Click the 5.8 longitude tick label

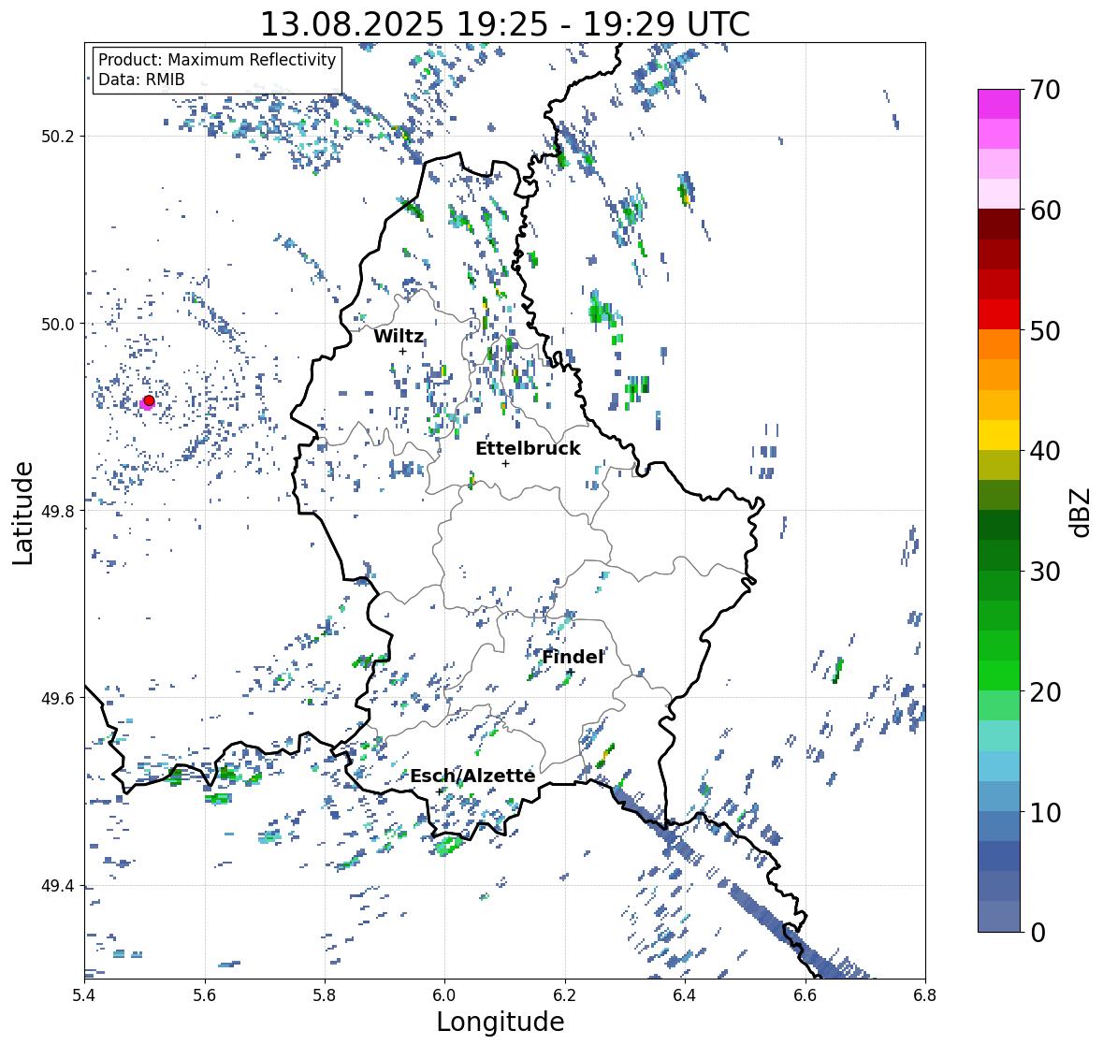[325, 994]
